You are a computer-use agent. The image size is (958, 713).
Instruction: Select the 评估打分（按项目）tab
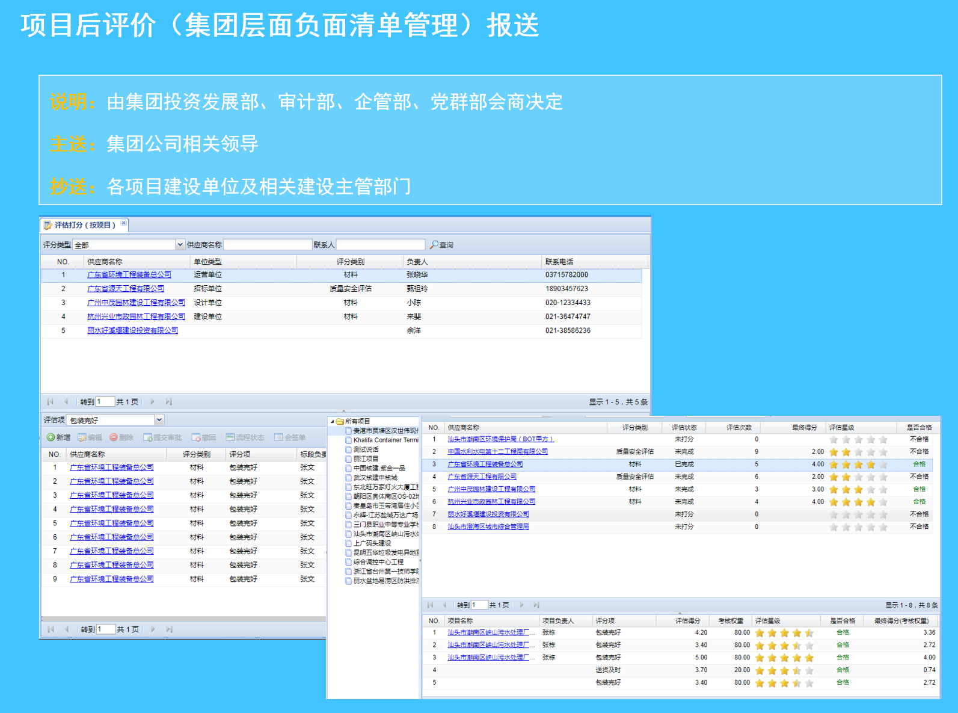tap(84, 225)
